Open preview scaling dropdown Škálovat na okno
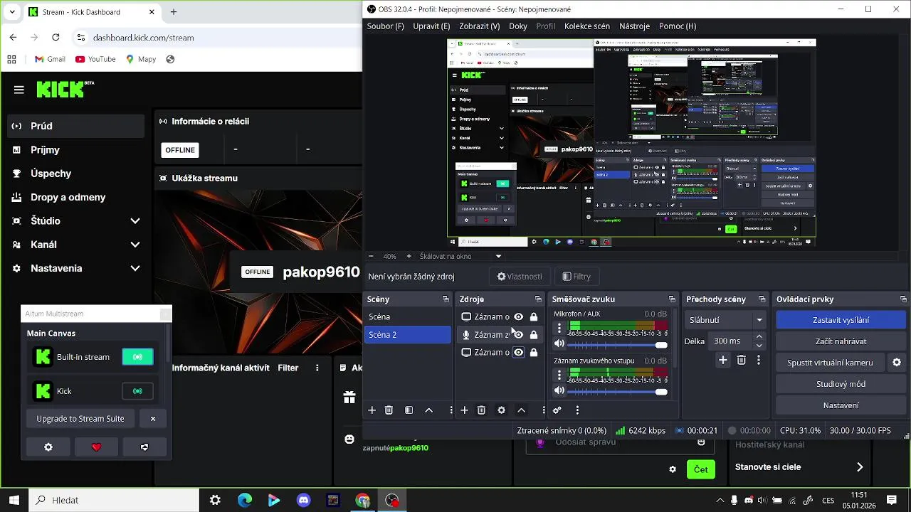This screenshot has width=911, height=512. pos(460,256)
